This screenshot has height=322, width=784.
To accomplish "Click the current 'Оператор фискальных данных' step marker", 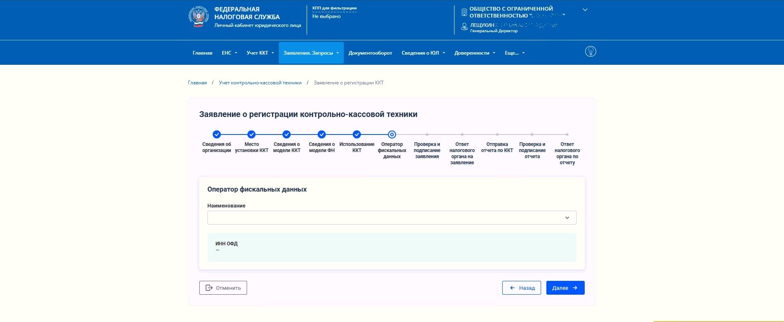I will tap(392, 135).
